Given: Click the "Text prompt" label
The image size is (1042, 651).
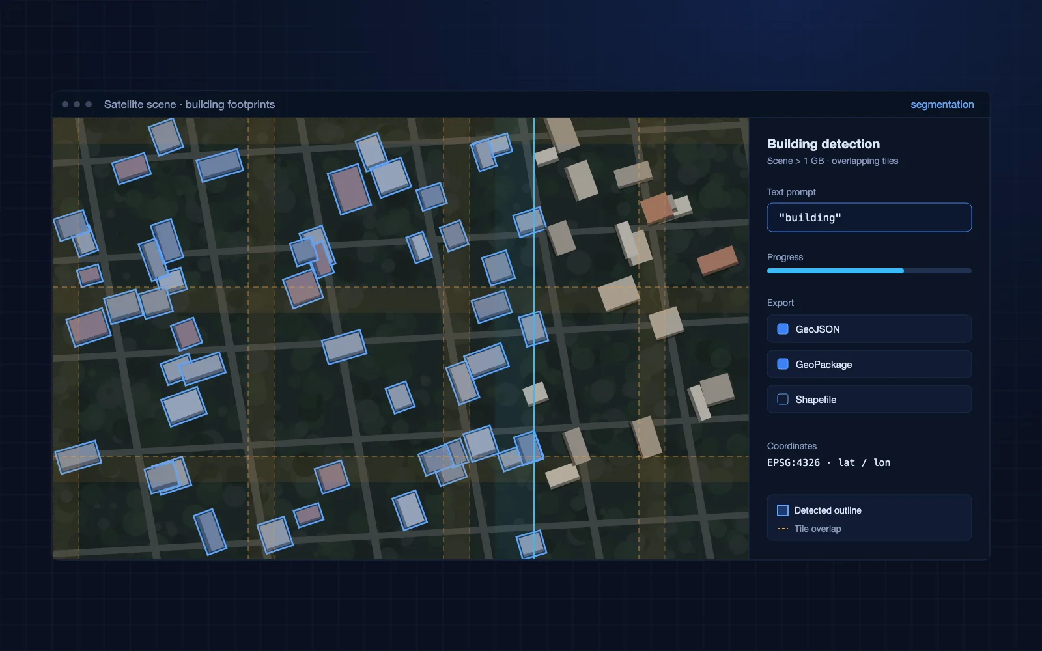Looking at the screenshot, I should coord(791,192).
